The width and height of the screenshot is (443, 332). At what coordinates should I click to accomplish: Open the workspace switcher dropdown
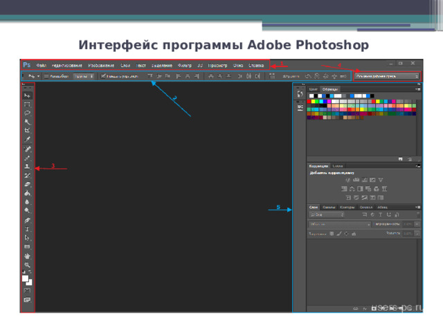387,76
